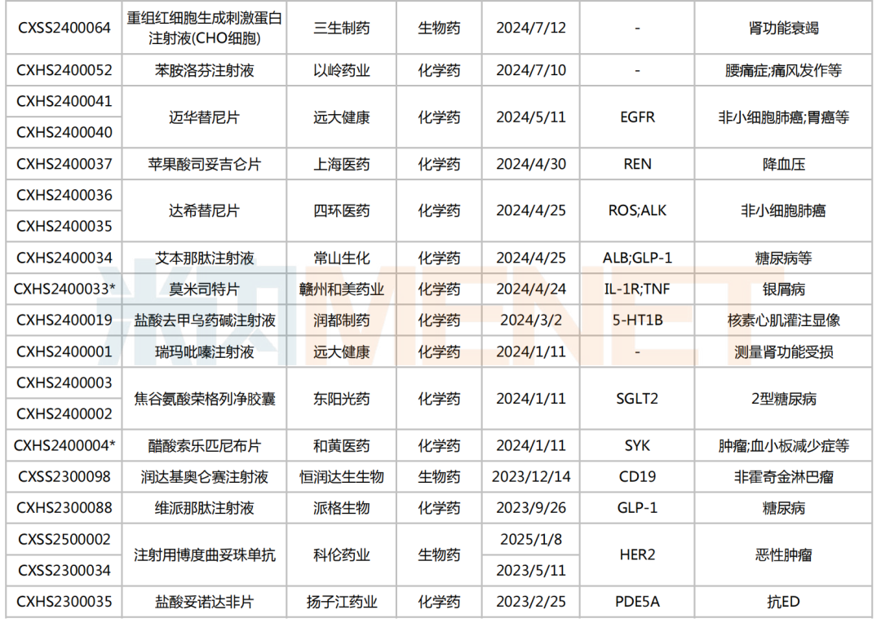The height and width of the screenshot is (623, 881).
Task: Click indication 腰痛症;痛风发作等
Action: click(x=783, y=70)
